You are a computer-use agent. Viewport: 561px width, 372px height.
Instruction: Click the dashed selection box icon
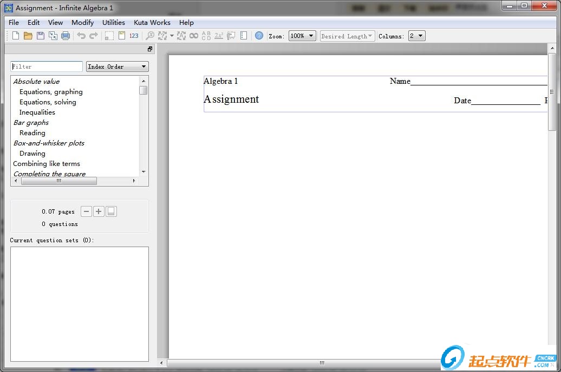tap(109, 36)
